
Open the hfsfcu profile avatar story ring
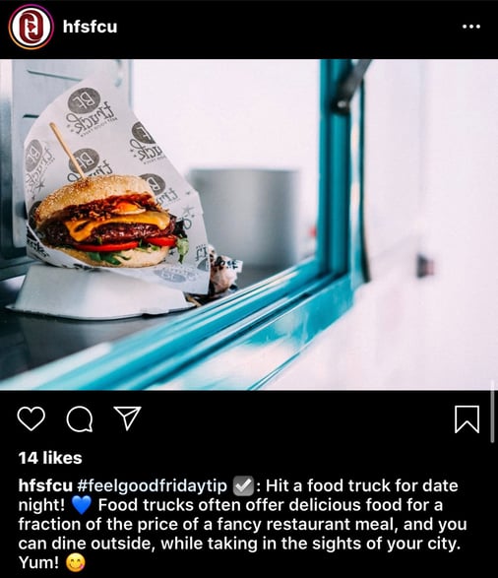click(x=31, y=27)
